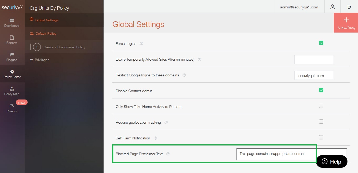This screenshot has height=173, width=358.
Task: Click the Allow/Deny button
Action: (346, 23)
